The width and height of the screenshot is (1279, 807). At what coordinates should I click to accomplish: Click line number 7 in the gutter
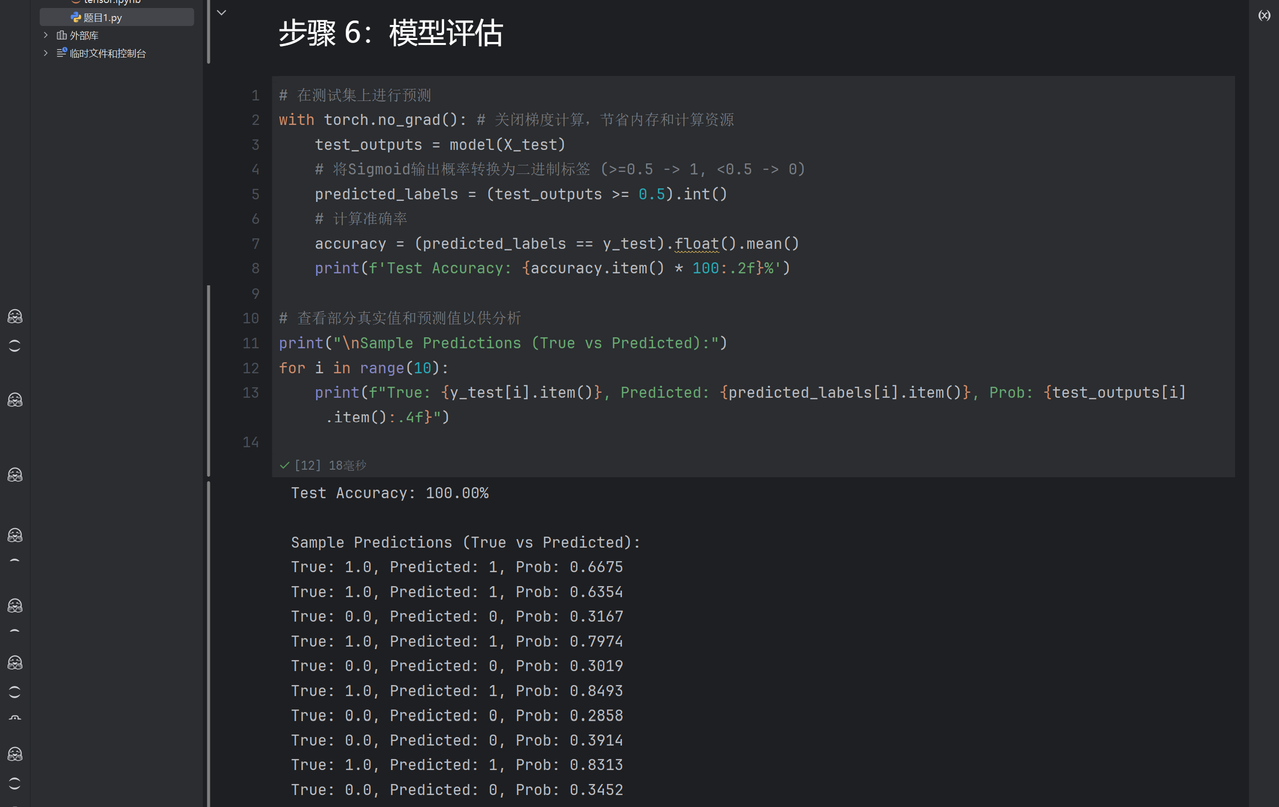click(255, 243)
